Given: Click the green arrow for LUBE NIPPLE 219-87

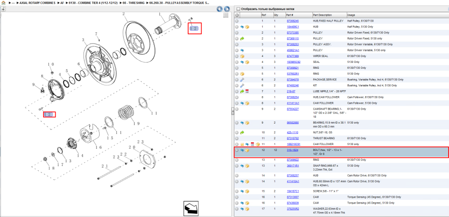Looking at the screenshot, I should point(242,92).
